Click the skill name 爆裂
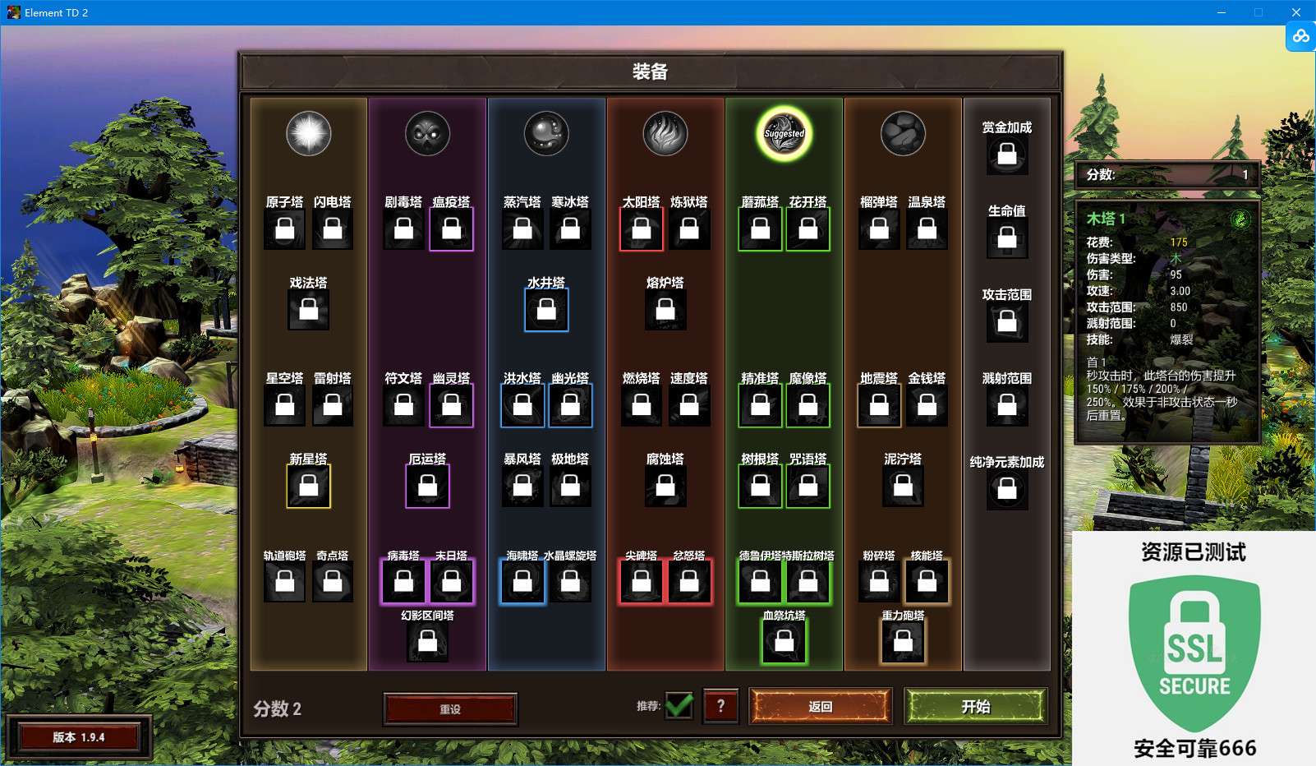 [x=1181, y=339]
